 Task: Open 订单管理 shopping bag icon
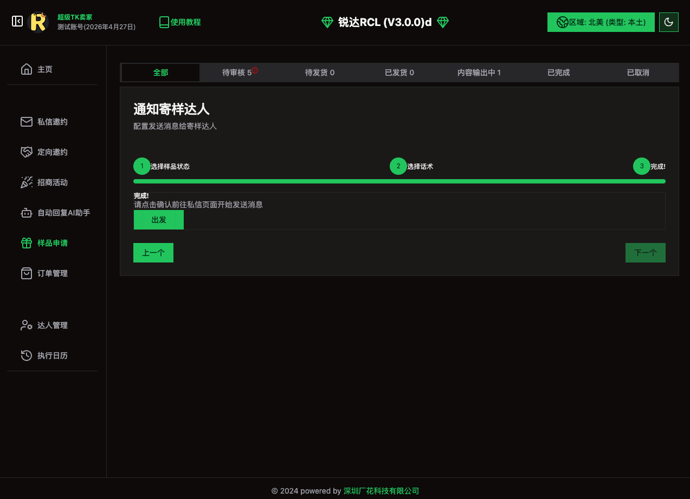[x=26, y=273]
